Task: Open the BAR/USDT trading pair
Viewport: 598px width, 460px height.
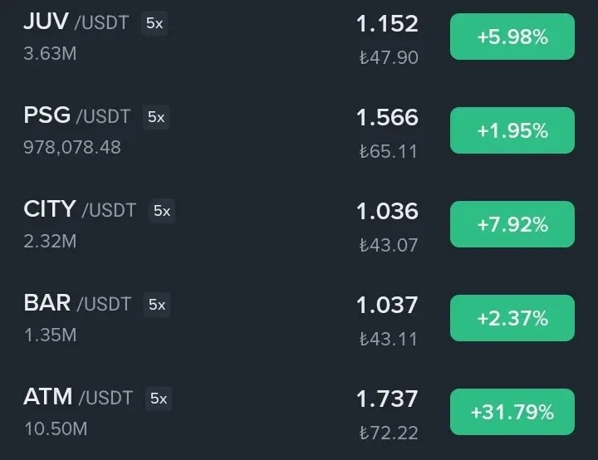Action: coord(299,319)
